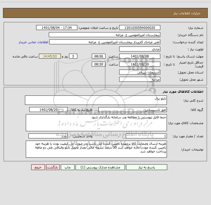Click remaining time countdown 14:45:53
Viewport: 211px width, 205px height.
(x=50, y=56)
